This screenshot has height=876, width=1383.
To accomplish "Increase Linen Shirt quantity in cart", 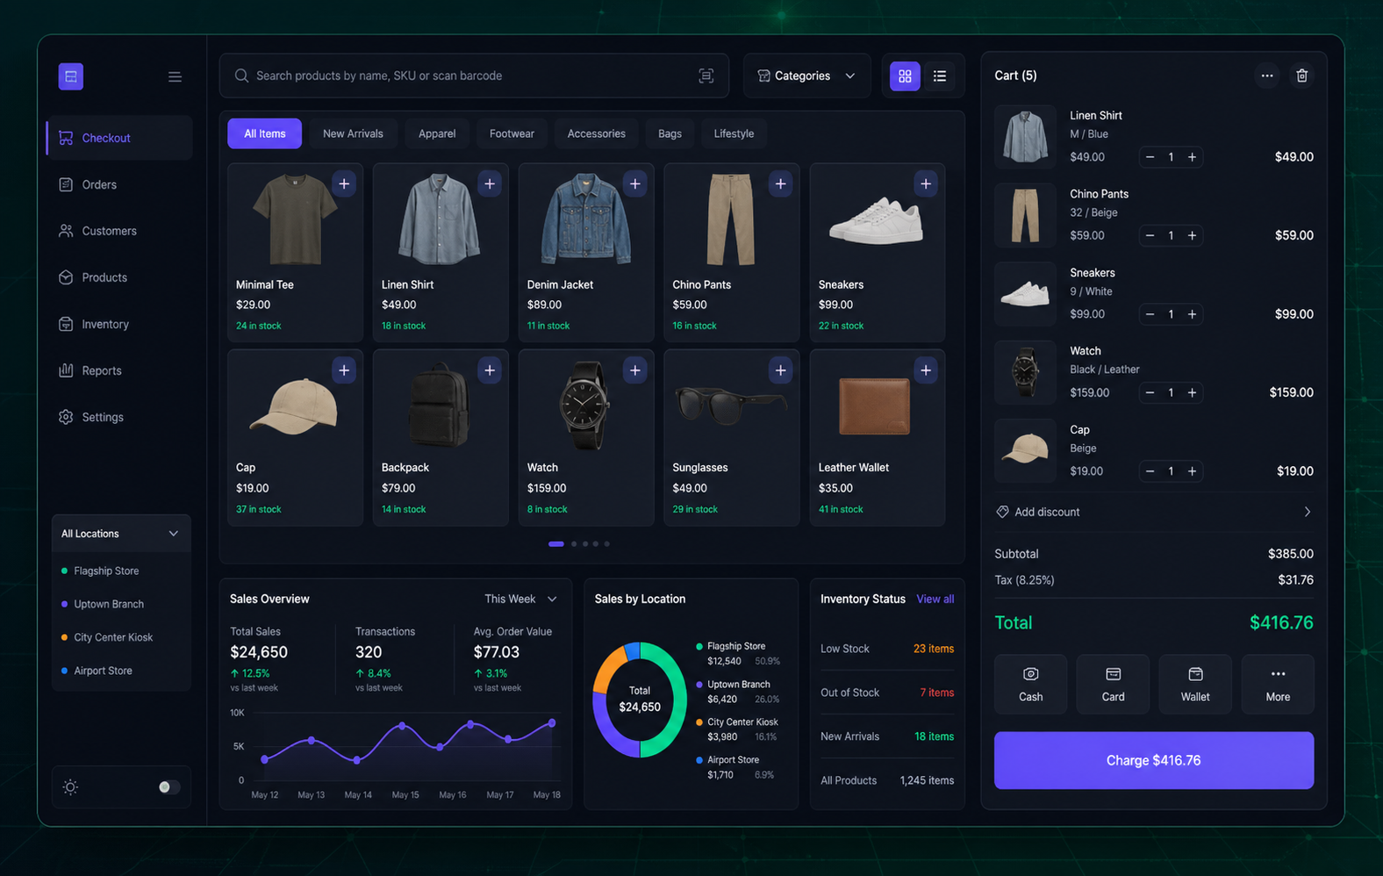I will [x=1192, y=157].
